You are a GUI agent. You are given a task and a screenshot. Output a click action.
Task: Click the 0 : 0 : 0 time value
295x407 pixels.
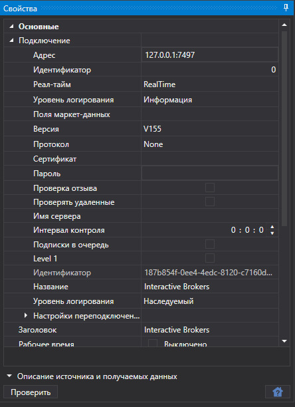pos(247,230)
